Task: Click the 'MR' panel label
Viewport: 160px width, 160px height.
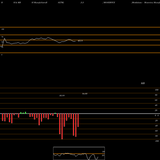Action: 143,83
